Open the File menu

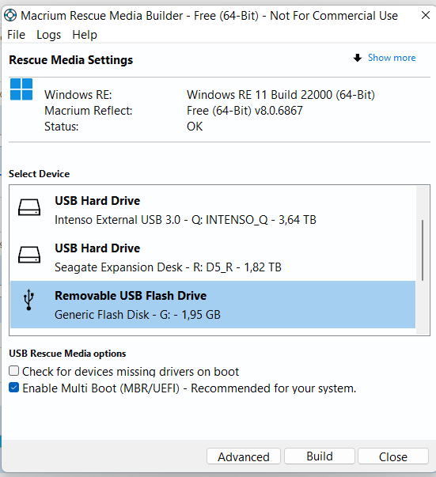pyautogui.click(x=16, y=35)
